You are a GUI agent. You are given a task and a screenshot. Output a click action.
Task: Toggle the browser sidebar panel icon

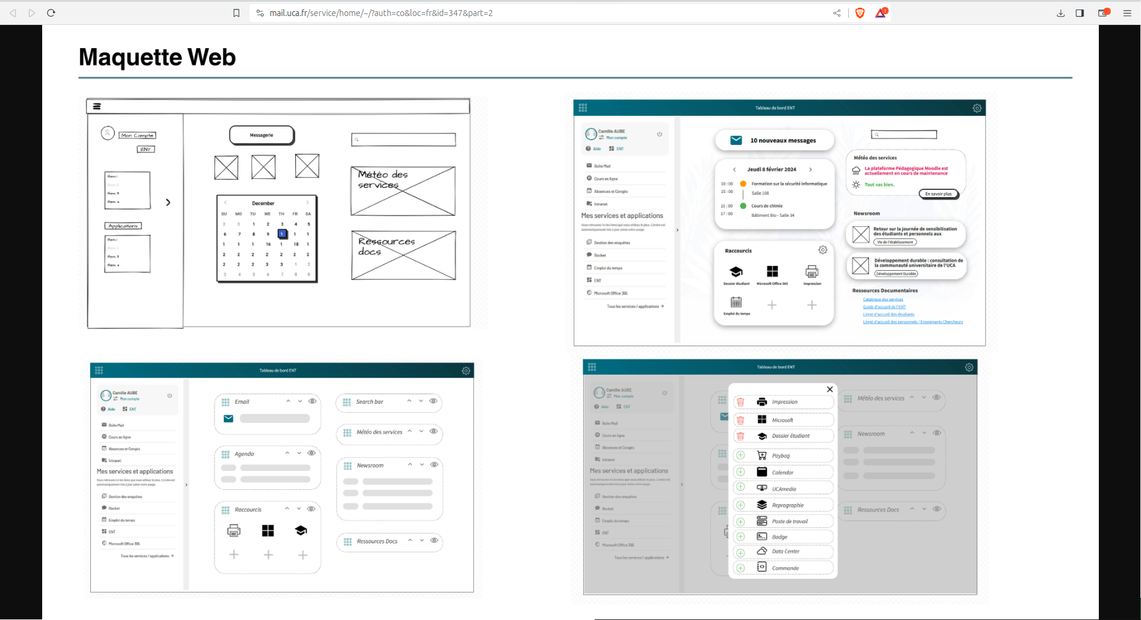click(x=1080, y=13)
